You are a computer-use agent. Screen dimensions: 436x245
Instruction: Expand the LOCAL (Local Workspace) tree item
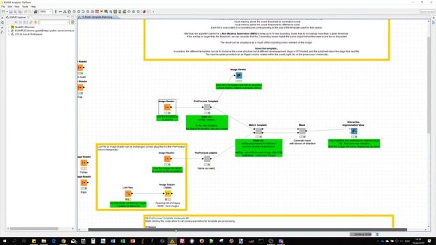(9, 34)
